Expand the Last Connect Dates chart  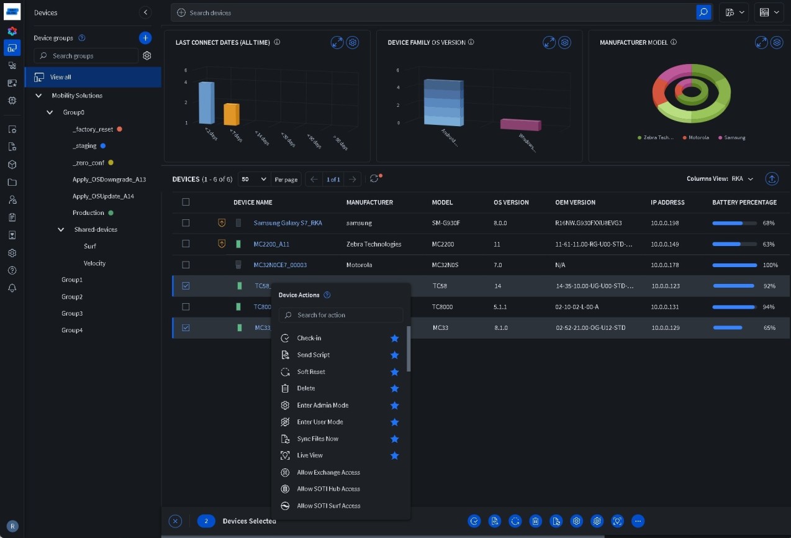pyautogui.click(x=337, y=42)
